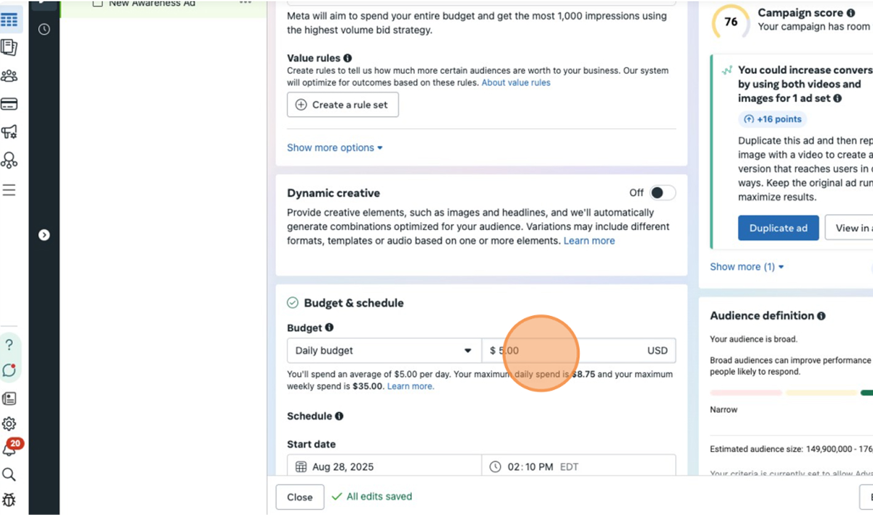This screenshot has height=515, width=873.
Task: Expand Show more options
Action: (334, 148)
